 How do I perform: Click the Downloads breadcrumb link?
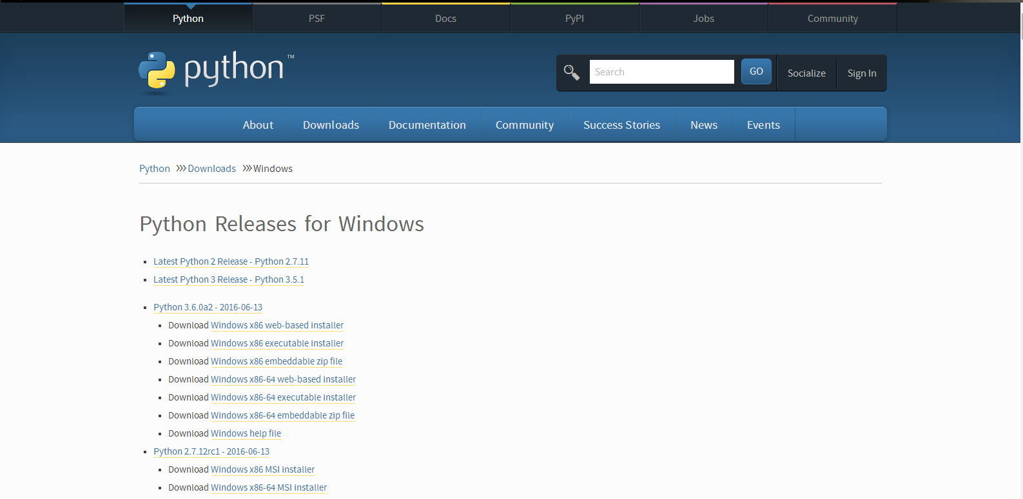coord(211,169)
